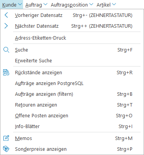
Task: Click the magnifying glass Suche icon
Action: pos(6,50)
